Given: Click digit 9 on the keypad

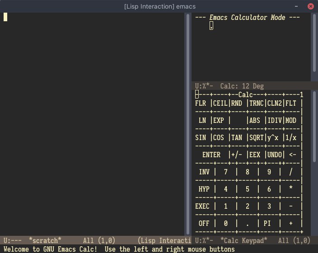Looking at the screenshot, I should (269, 172).
